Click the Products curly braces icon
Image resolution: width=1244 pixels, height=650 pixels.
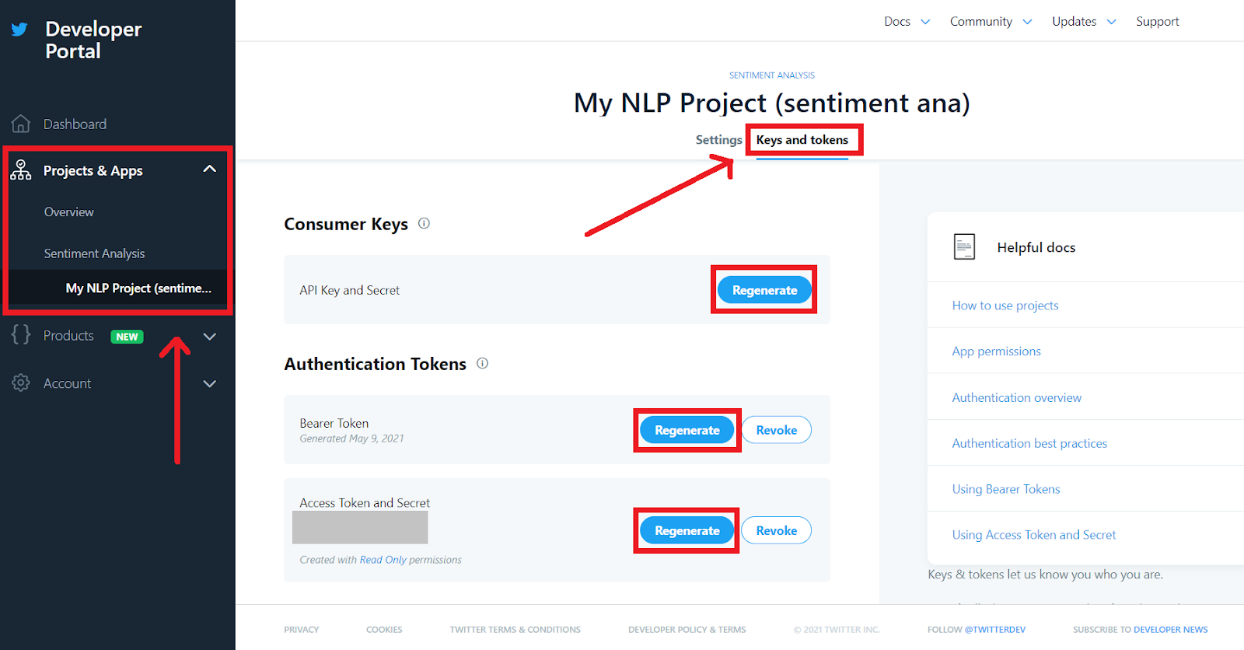click(x=21, y=335)
